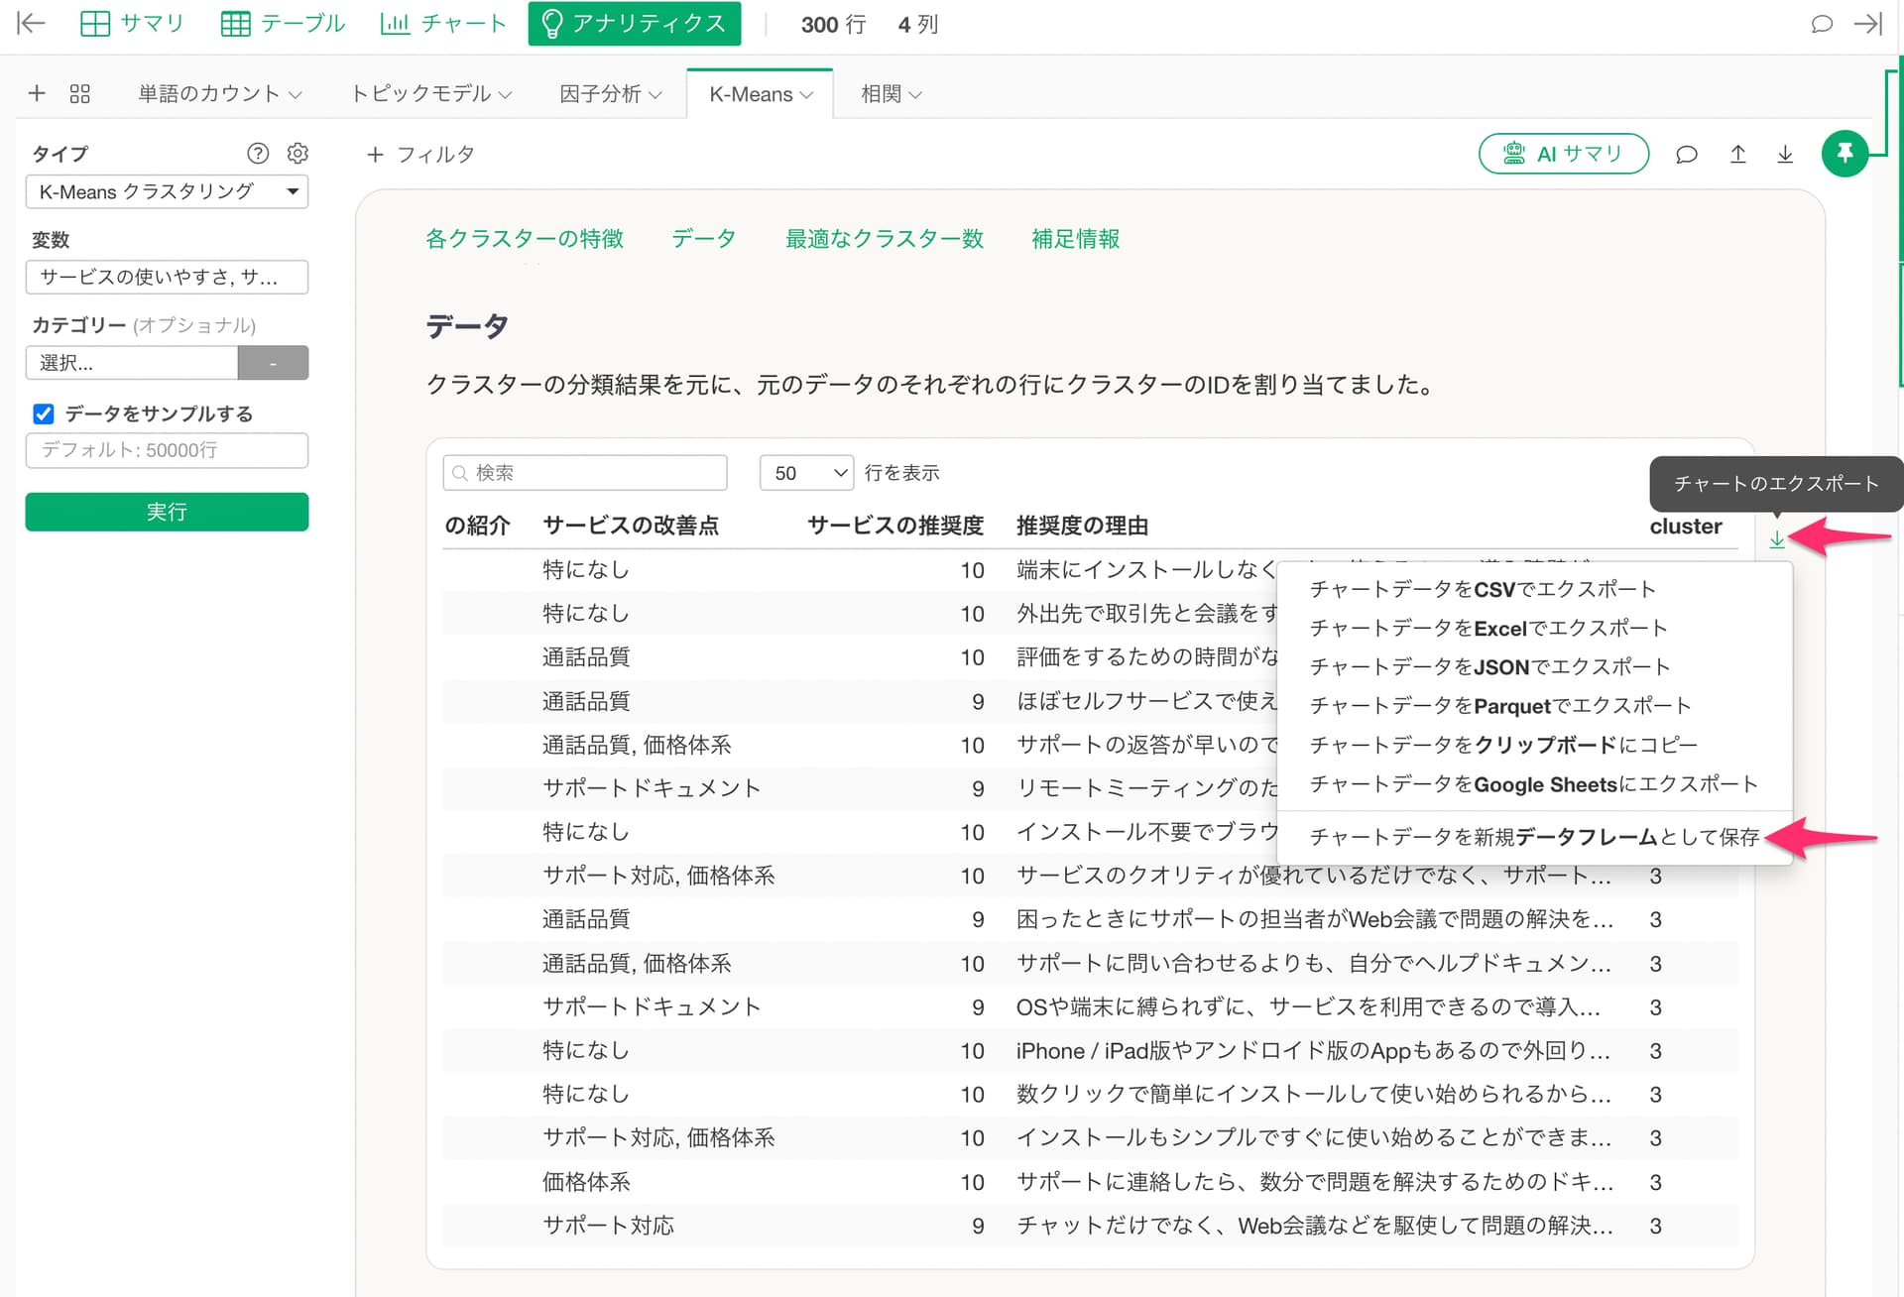Click 検索 search field in table
This screenshot has height=1297, width=1904.
pyautogui.click(x=585, y=473)
